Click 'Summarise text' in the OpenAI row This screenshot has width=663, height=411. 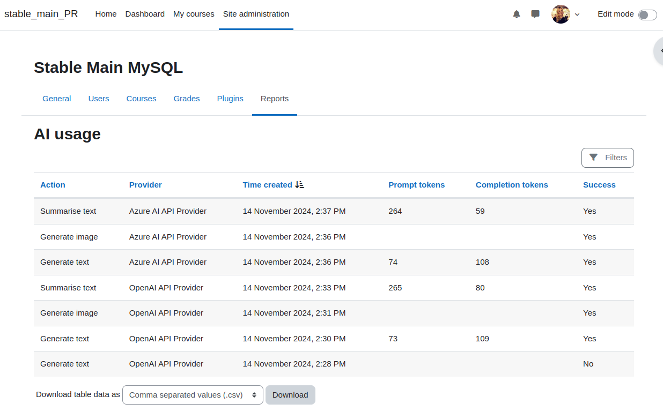point(68,288)
